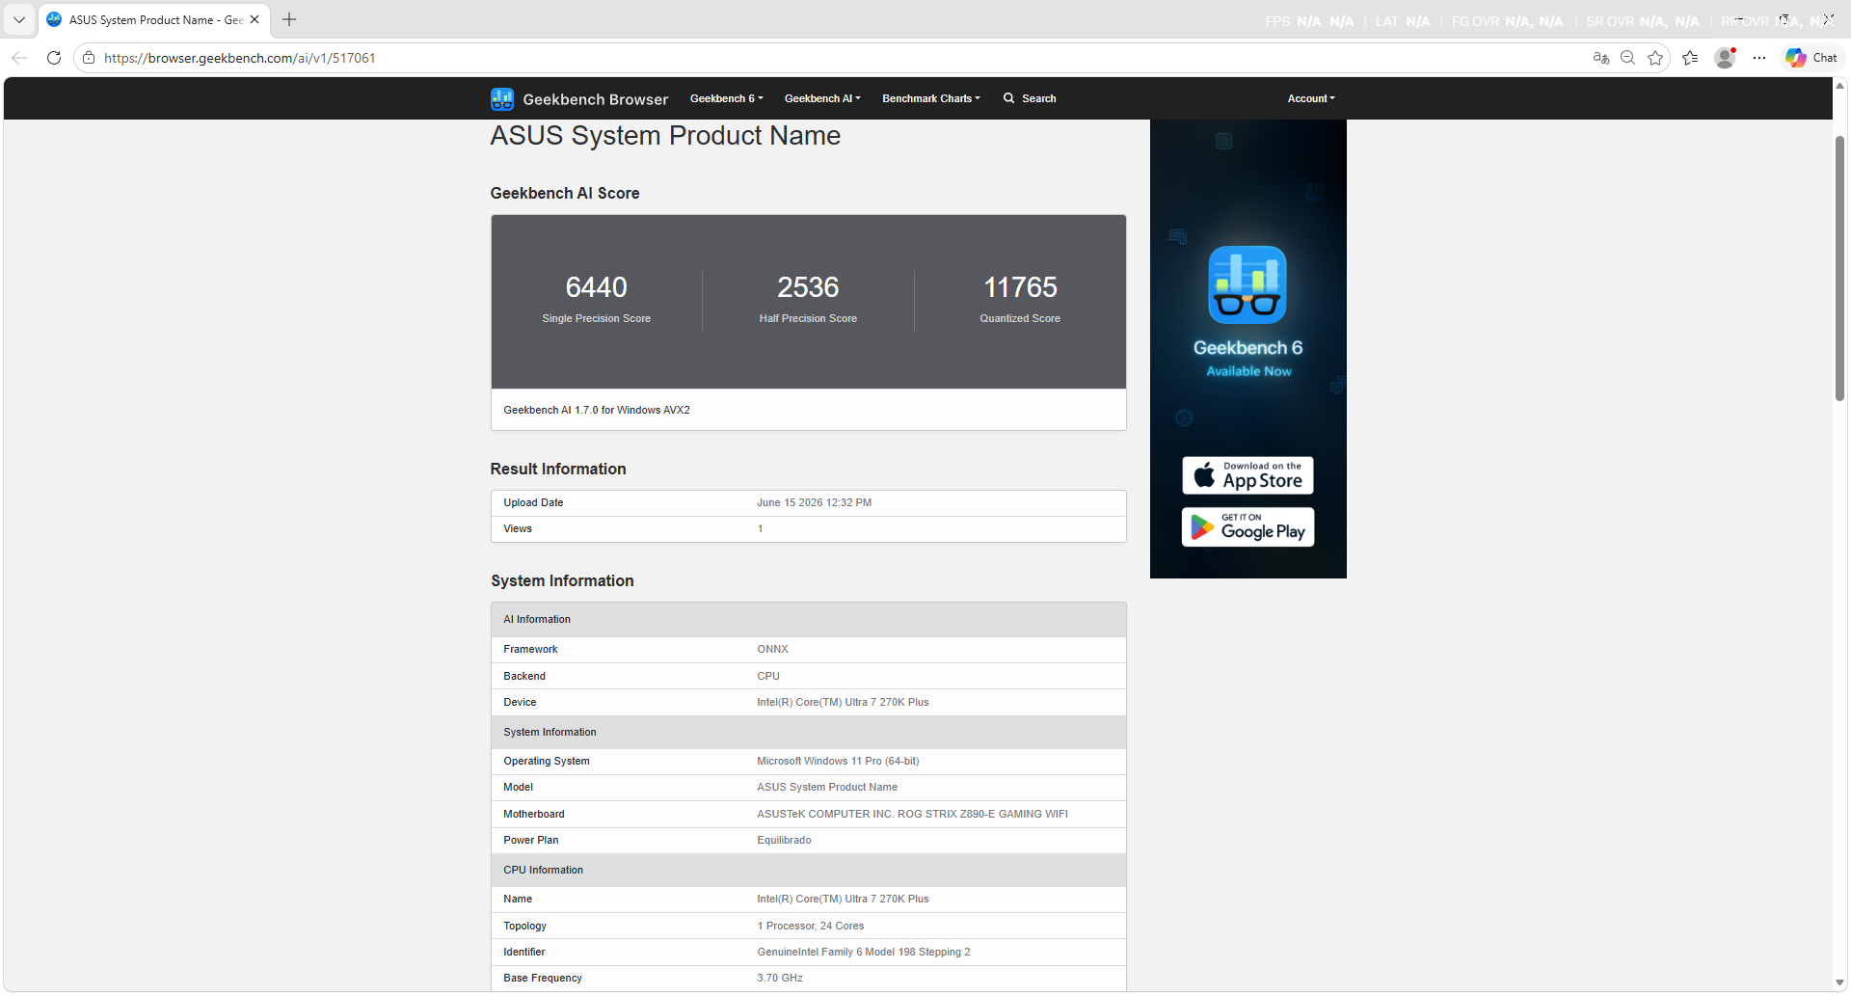Click the Download on the App Store badge
The height and width of the screenshot is (995, 1851).
[1247, 475]
